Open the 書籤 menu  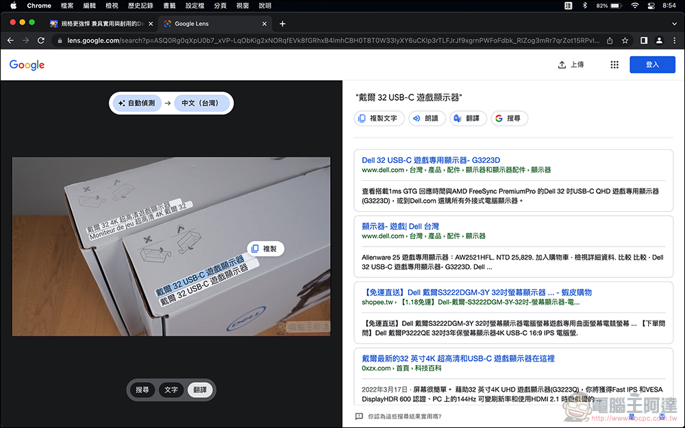(169, 5)
